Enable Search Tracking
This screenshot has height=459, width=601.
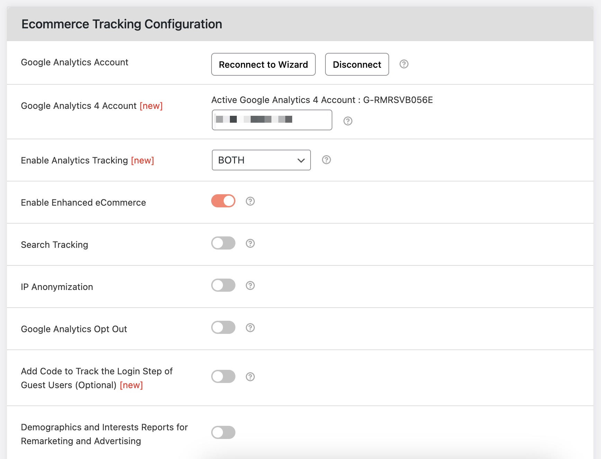223,243
